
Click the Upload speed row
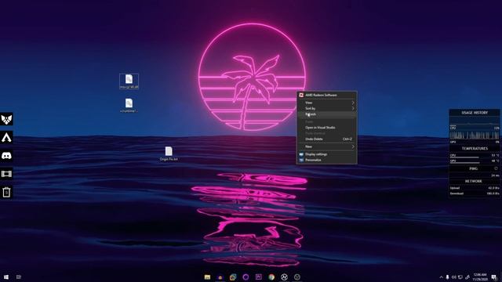pyautogui.click(x=475, y=188)
